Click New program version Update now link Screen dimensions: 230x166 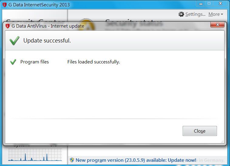(x=136, y=160)
